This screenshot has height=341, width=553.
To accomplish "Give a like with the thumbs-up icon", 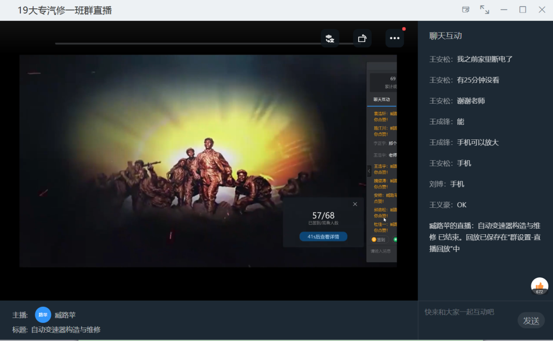I will coord(539,286).
